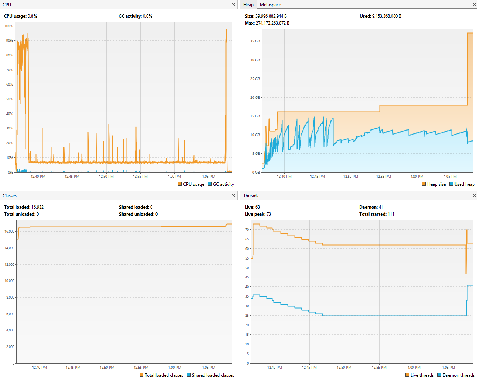
Task: Close the Heap panel
Action: (474, 4)
